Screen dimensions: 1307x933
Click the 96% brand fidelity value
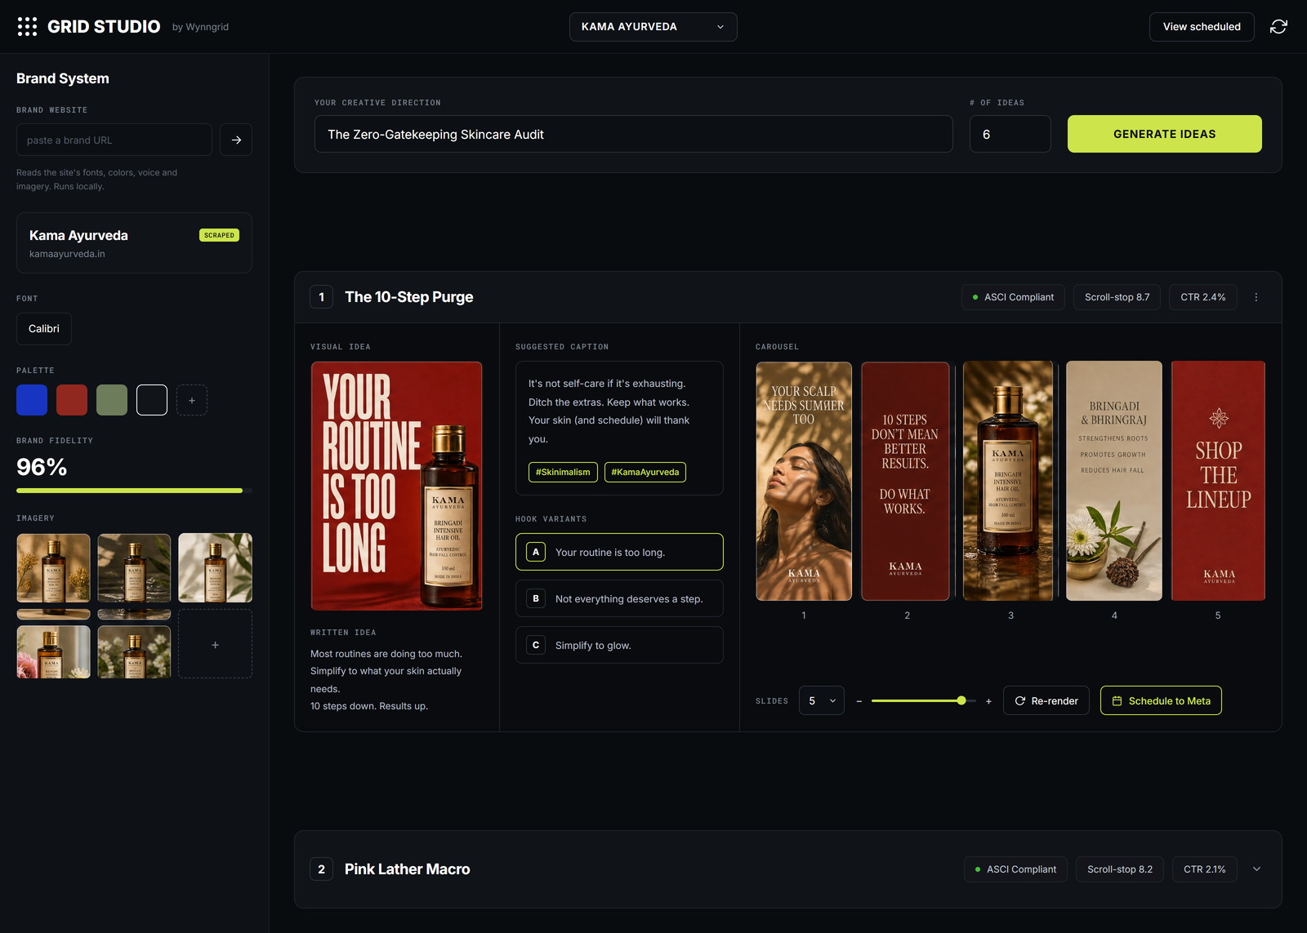(x=42, y=467)
